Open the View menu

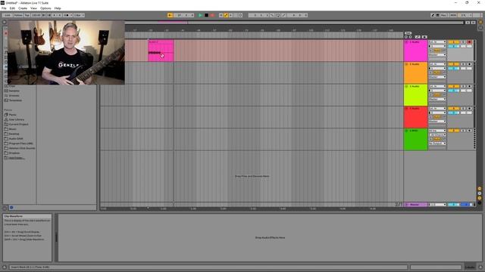33,8
